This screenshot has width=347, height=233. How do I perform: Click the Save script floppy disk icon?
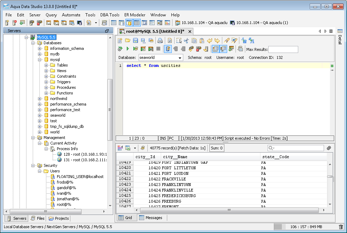coord(135,40)
